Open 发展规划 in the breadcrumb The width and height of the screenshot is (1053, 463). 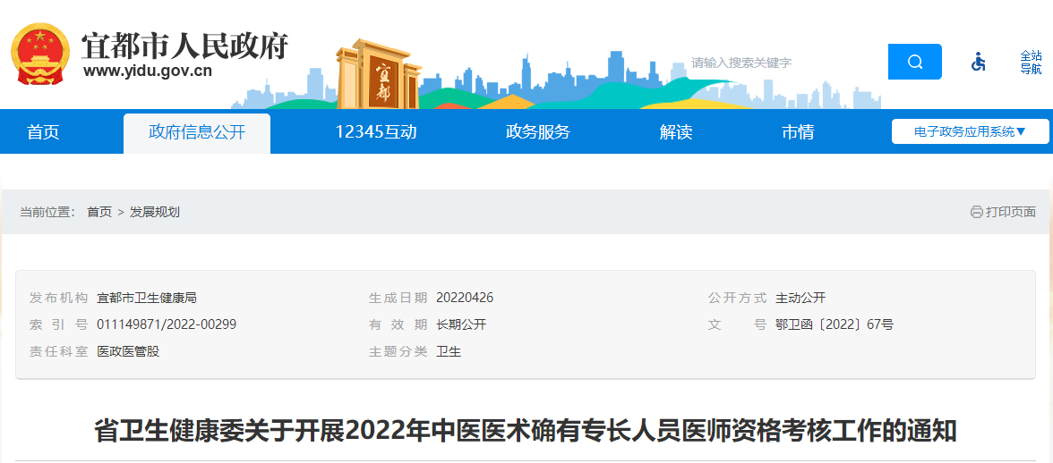tap(155, 212)
